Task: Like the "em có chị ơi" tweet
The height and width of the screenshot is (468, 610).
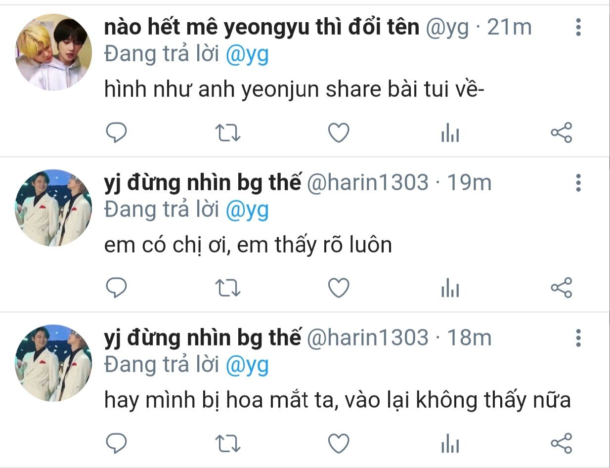Action: [x=339, y=288]
